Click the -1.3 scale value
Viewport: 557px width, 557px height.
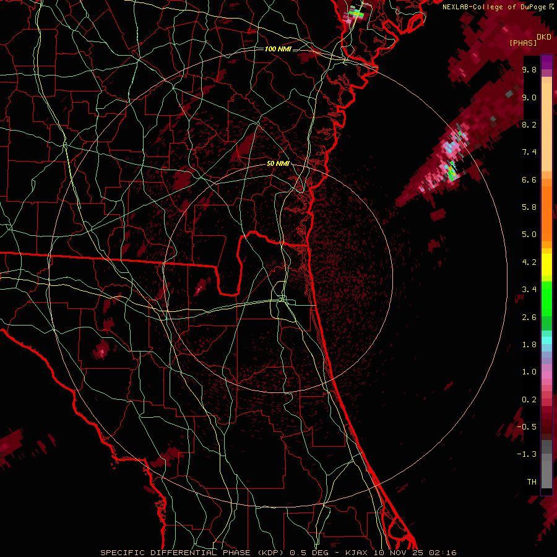tap(527, 454)
